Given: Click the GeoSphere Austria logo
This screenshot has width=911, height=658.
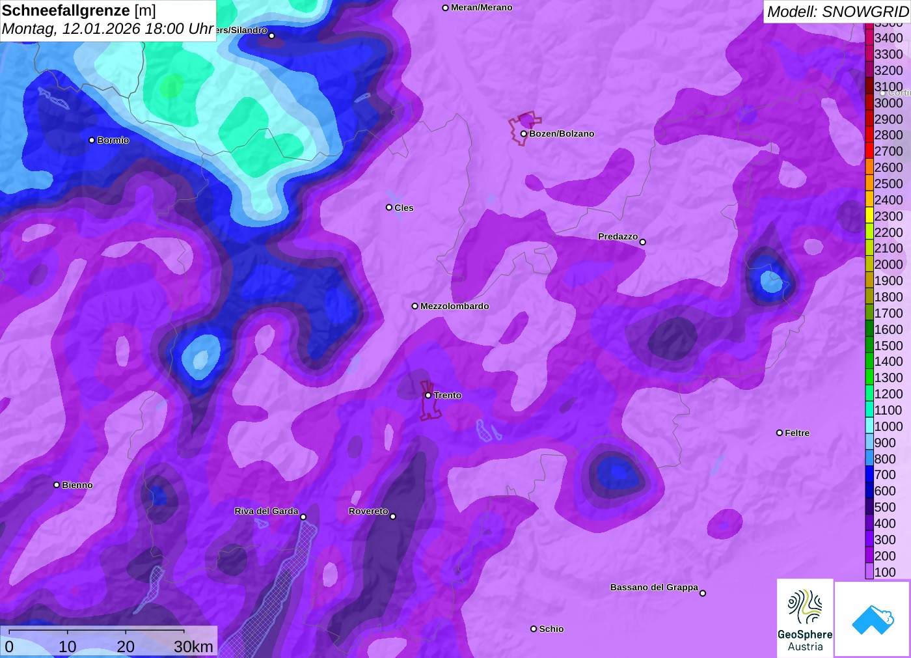Looking at the screenshot, I should 805,618.
